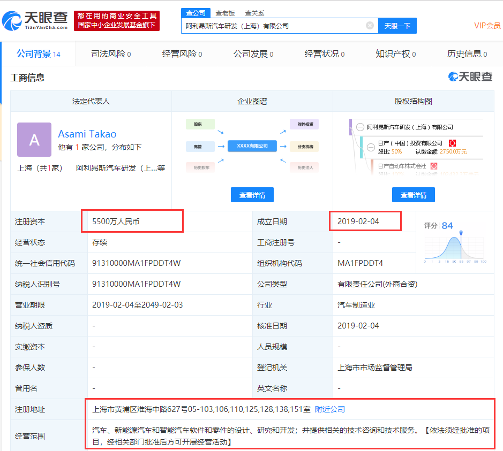Image resolution: width=503 pixels, height=451 pixels.
Task: Click the organization code MA1FPDDT4
Action: (x=361, y=263)
